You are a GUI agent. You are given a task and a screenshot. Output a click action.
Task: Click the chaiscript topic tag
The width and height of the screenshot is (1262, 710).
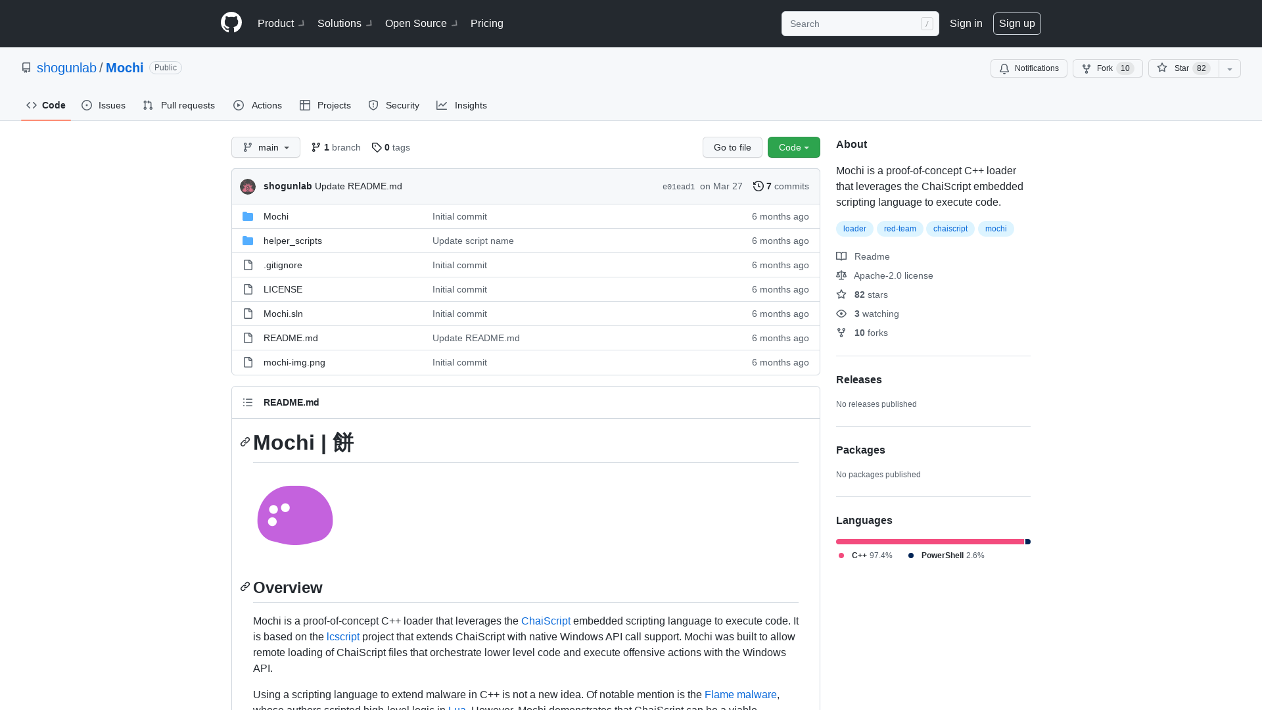click(x=950, y=229)
